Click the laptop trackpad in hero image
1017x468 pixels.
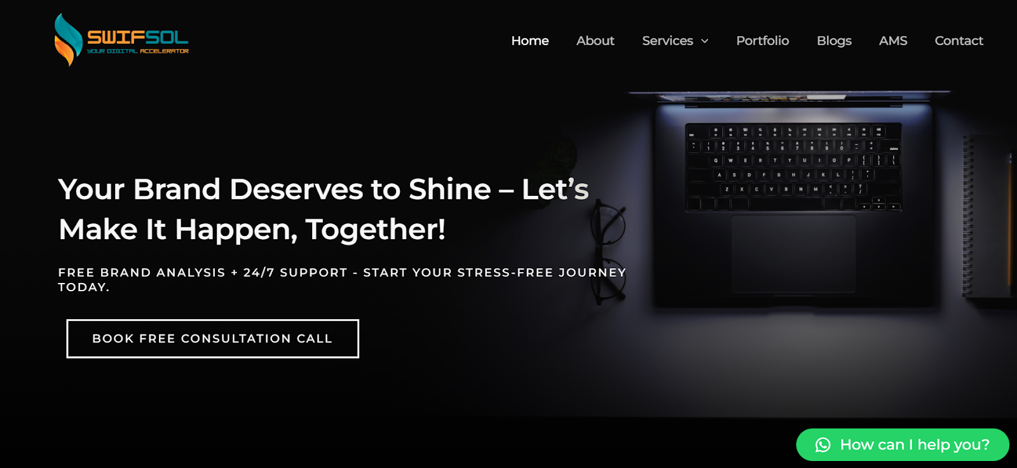click(793, 254)
